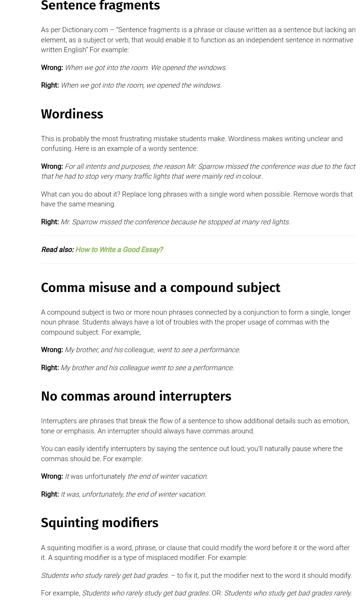Click the 'Wordiness' section heading
Viewport: 362px width, 611px height.
72,114
